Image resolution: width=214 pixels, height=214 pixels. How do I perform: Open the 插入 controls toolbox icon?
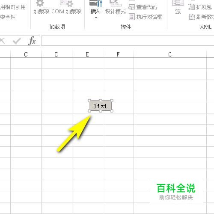(x=96, y=3)
